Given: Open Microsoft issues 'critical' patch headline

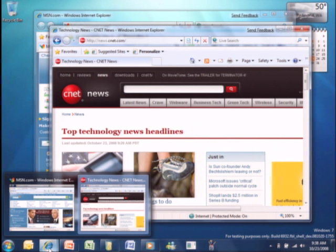Looking at the screenshot, I should click(233, 183).
